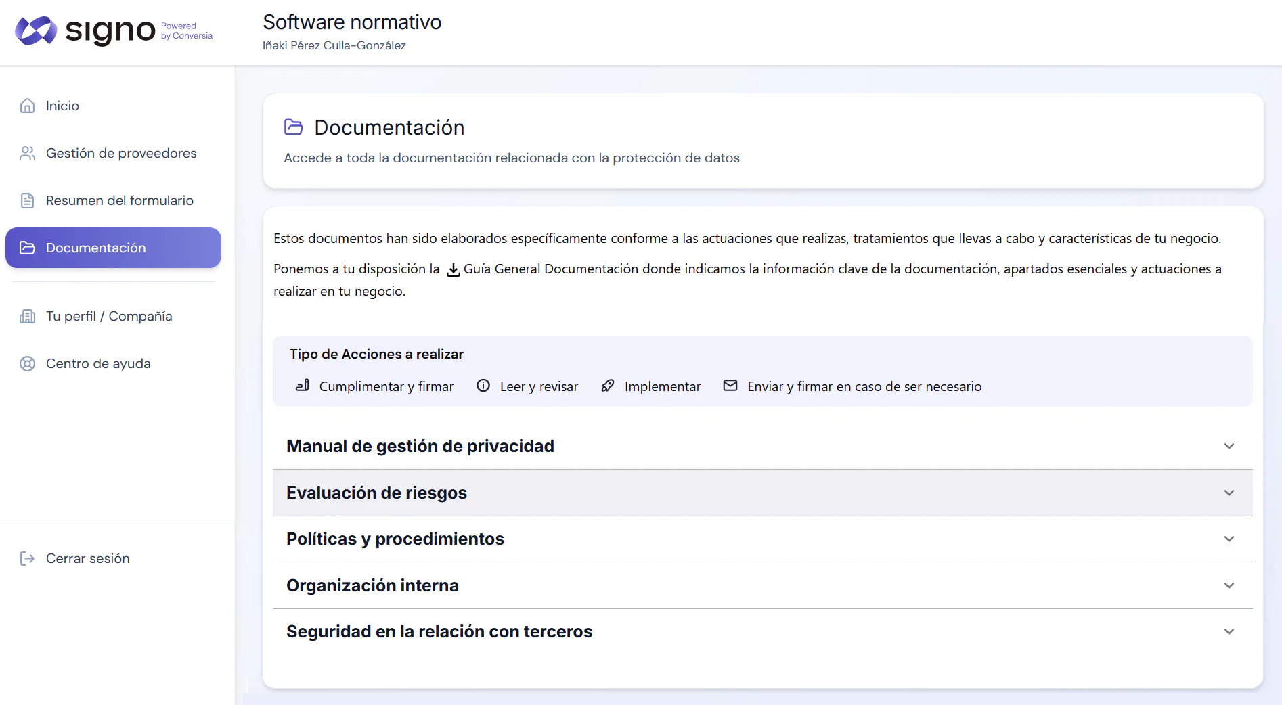Image resolution: width=1282 pixels, height=705 pixels.
Task: Click the Tipo de Acciones a realizar heading
Action: pyautogui.click(x=376, y=354)
